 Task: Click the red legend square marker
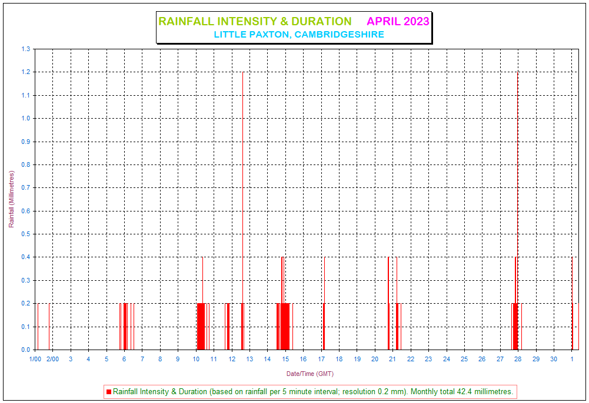109,392
